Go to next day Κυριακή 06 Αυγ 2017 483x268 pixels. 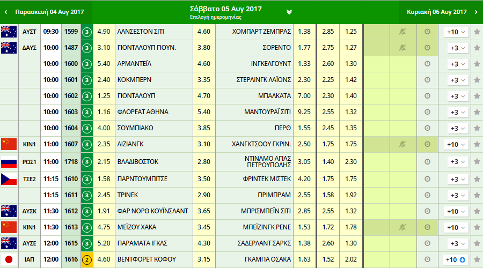(x=437, y=12)
